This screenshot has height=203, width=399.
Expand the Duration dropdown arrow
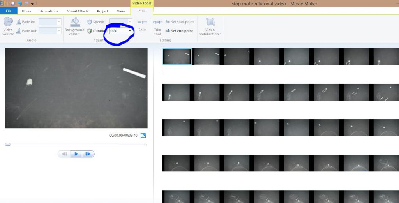click(130, 31)
